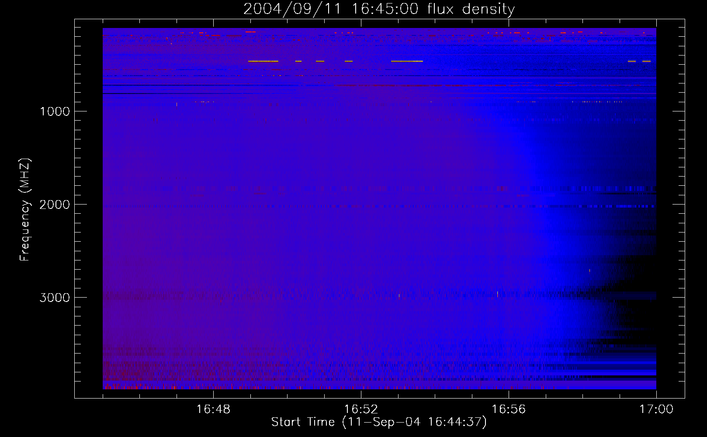This screenshot has width=707, height=437.
Task: Select the 'Frequency (MHZ)' y-axis label
Action: click(25, 210)
